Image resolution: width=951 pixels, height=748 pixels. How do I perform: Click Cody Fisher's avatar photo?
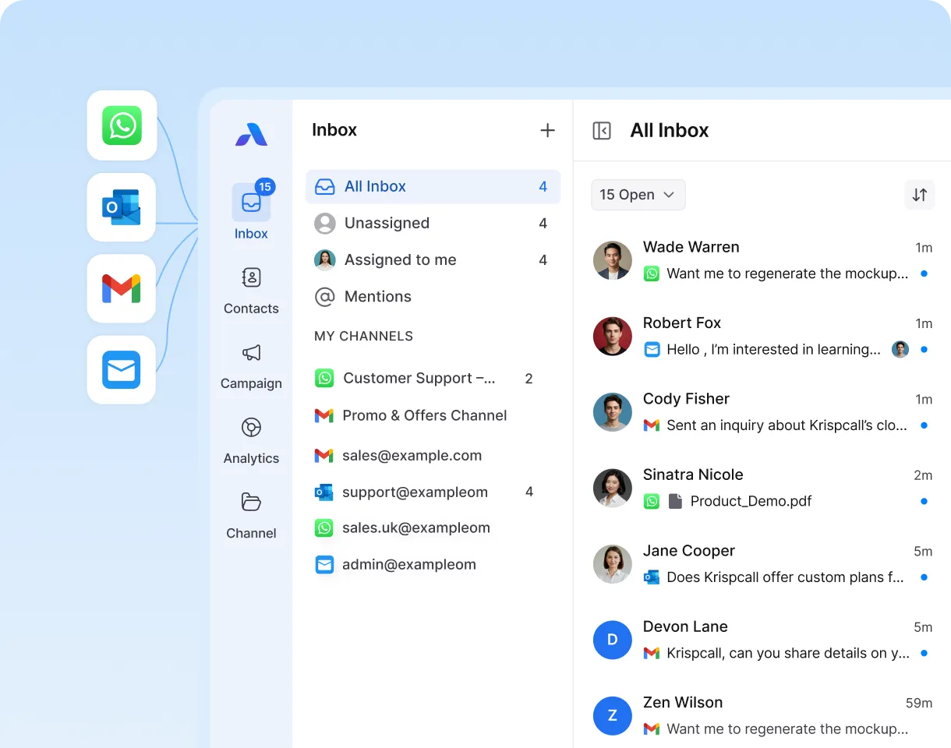[612, 412]
